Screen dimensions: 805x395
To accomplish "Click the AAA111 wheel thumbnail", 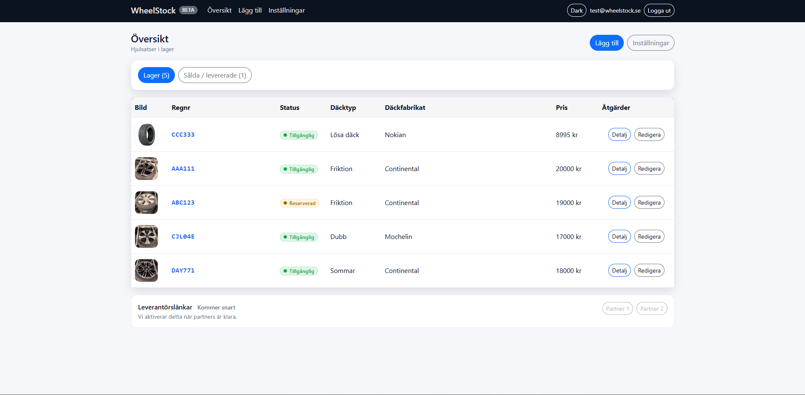I will click(146, 169).
